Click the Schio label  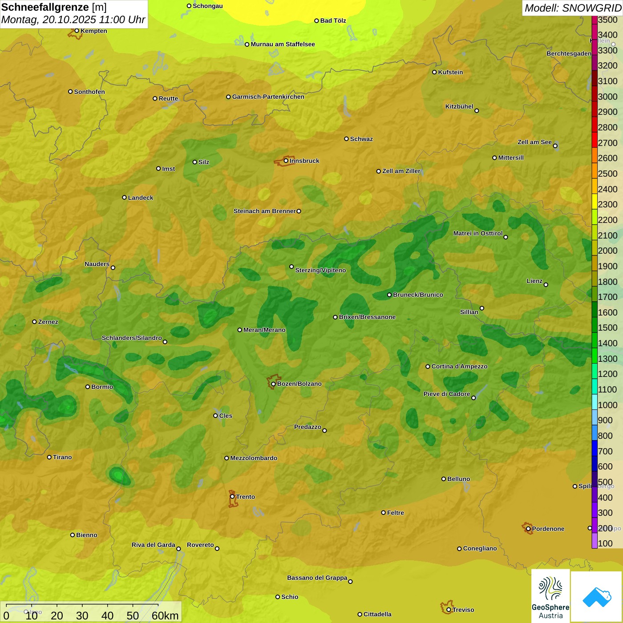coord(290,597)
